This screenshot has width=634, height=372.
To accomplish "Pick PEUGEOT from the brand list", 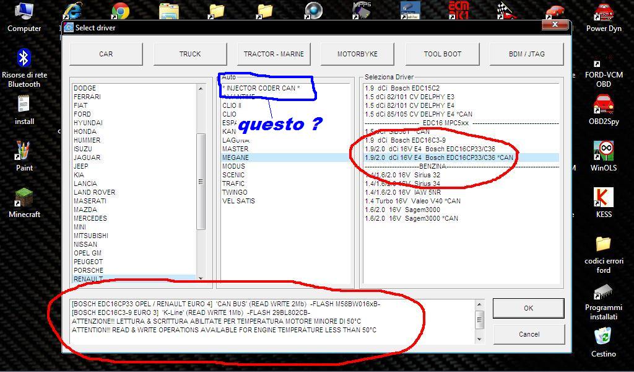I will (x=88, y=262).
